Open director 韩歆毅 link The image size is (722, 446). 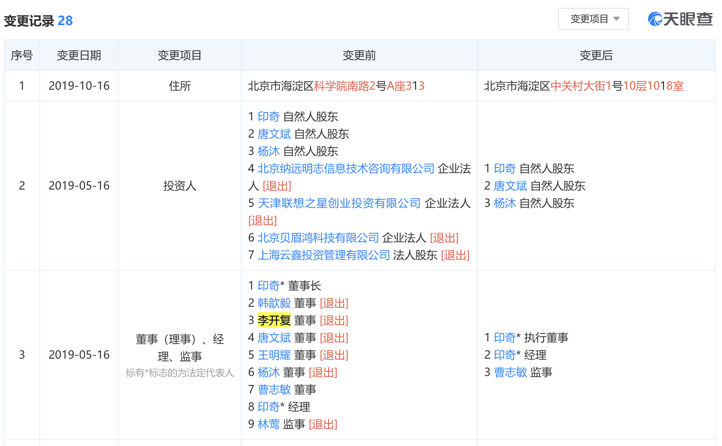tap(274, 303)
